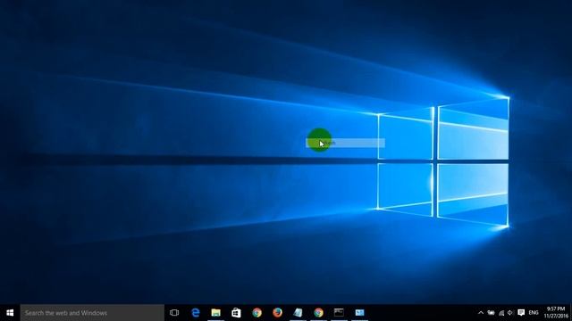Open the Action Center notifications icon

pyautogui.click(x=521, y=313)
